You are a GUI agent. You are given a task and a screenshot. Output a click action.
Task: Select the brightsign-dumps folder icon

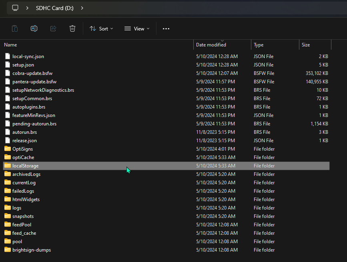pos(8,250)
